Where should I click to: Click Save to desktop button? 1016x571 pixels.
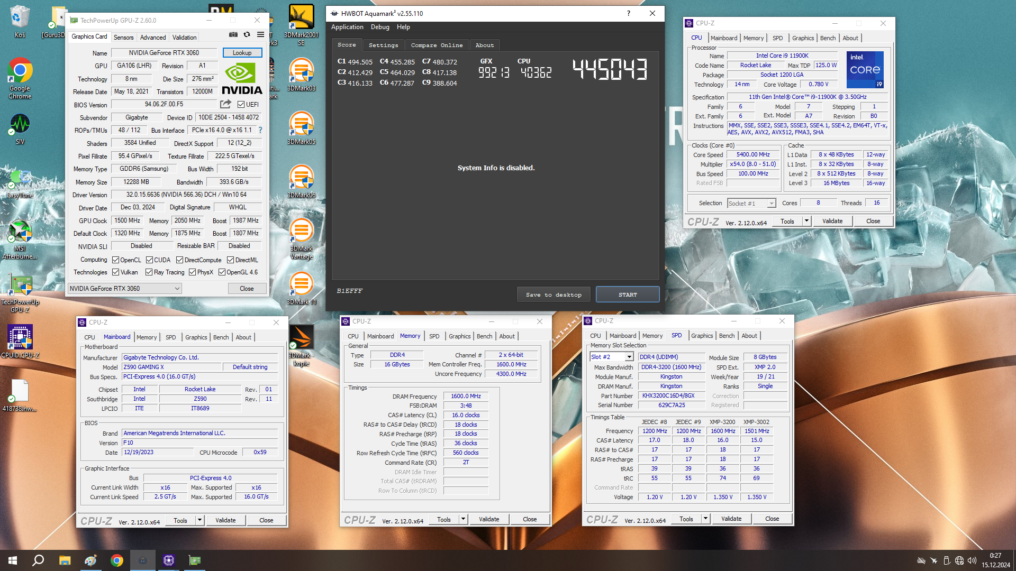click(554, 294)
